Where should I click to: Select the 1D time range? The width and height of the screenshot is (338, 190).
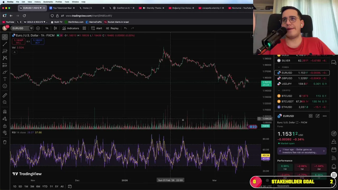(x=15, y=187)
